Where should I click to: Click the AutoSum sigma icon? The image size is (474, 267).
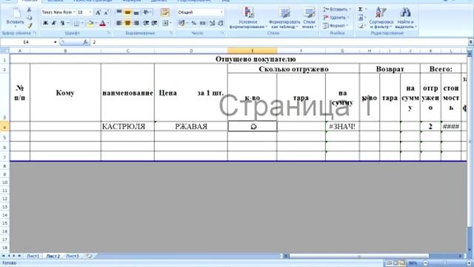(361, 10)
